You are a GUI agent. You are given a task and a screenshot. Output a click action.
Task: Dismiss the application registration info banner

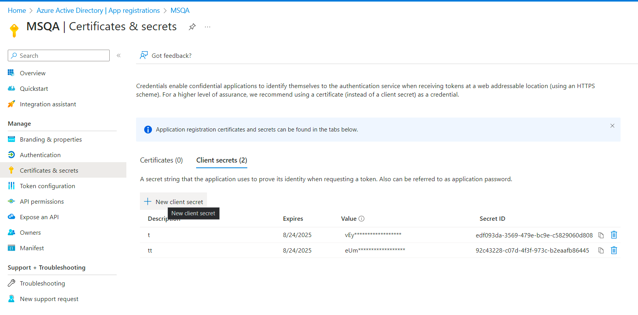612,126
